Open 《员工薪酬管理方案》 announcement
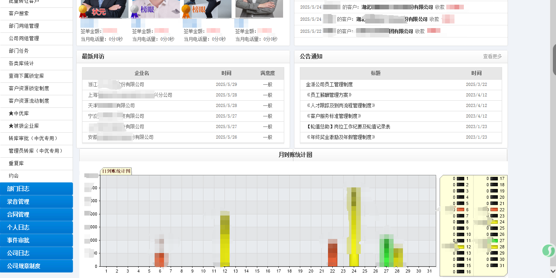This screenshot has height=278, width=556. 329,95
